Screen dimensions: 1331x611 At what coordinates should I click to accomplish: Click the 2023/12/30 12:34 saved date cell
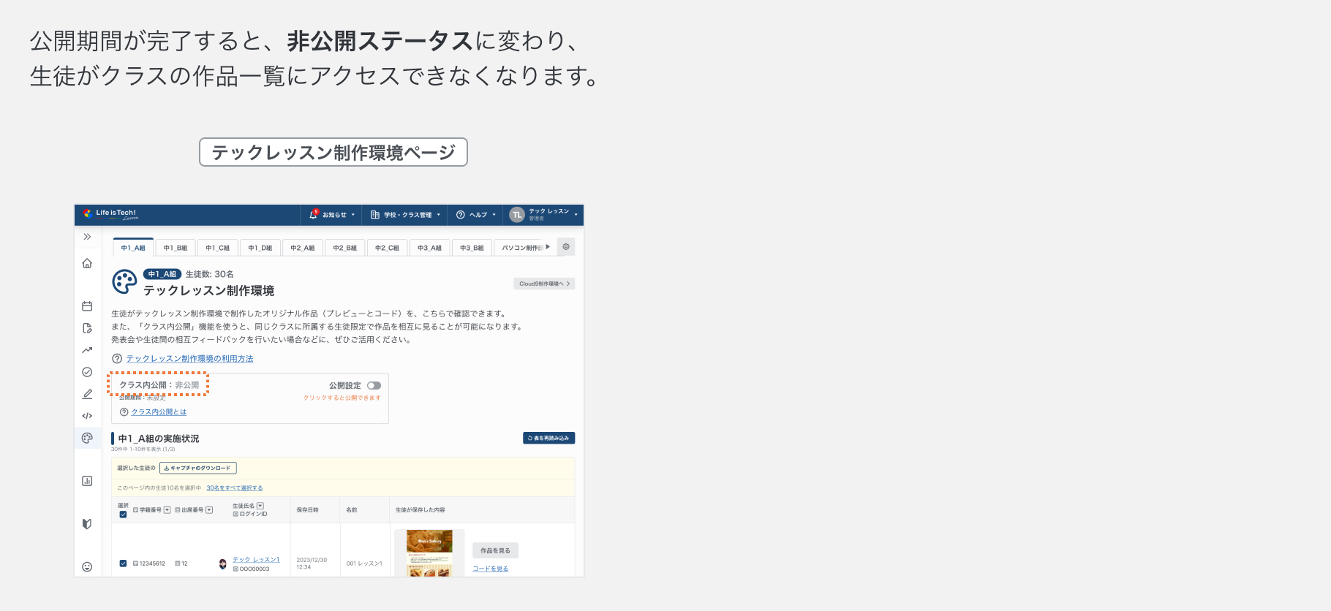coord(312,563)
